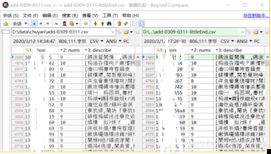Toggle the side-by-side layout icon

(134, 24)
